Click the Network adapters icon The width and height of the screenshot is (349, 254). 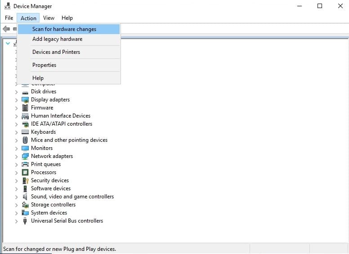pyautogui.click(x=25, y=156)
